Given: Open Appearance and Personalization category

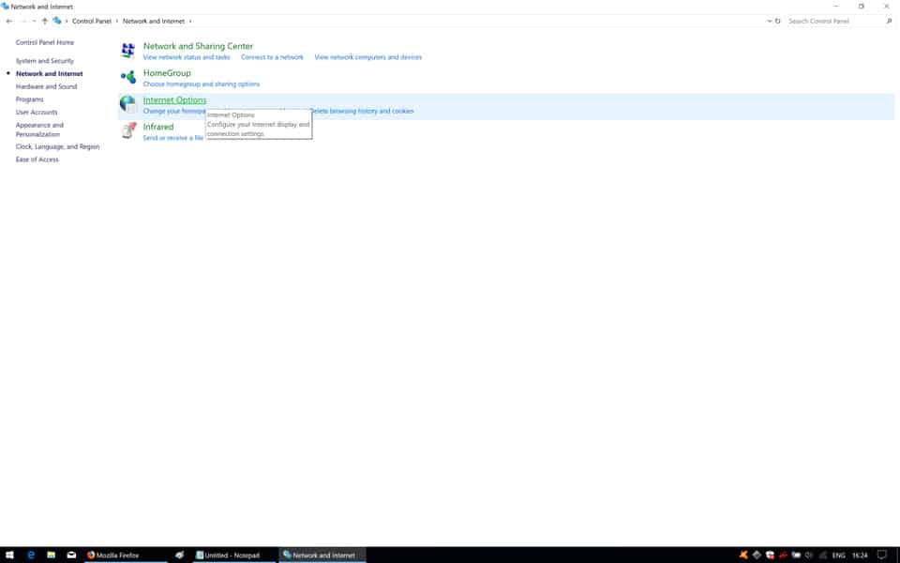Looking at the screenshot, I should tap(39, 129).
